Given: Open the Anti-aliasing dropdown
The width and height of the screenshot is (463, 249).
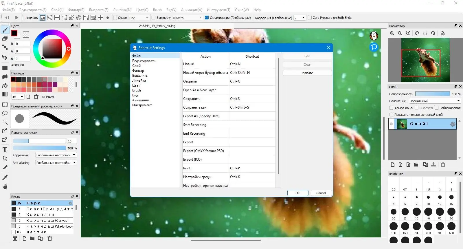Looking at the screenshot, I should point(56,163).
